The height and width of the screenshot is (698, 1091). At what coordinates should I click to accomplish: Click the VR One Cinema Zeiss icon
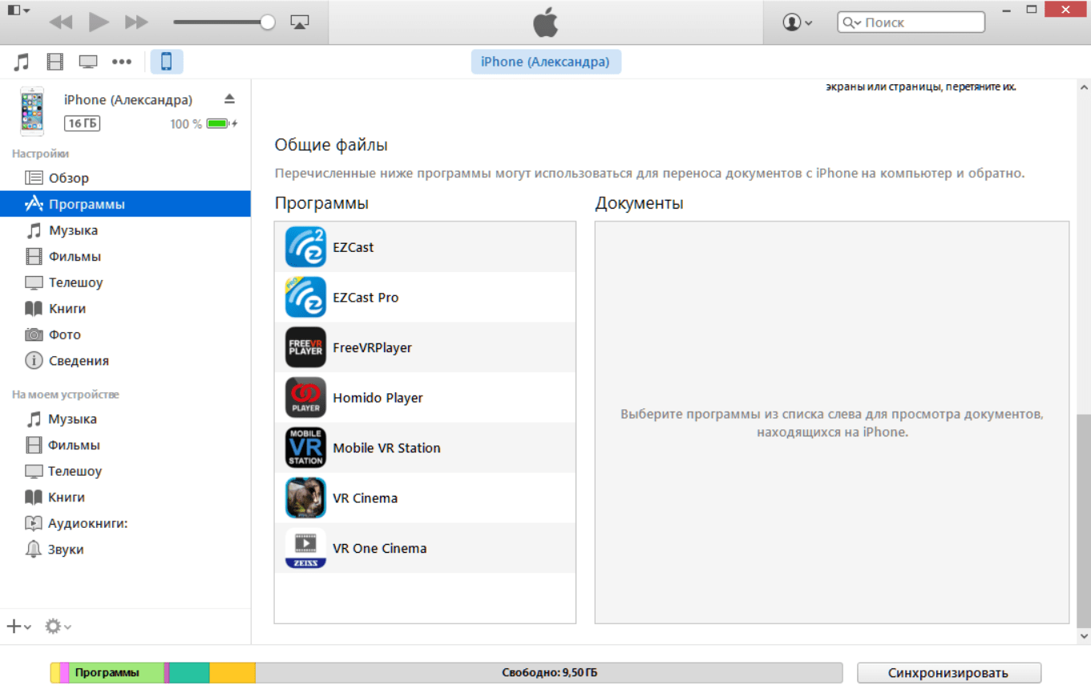(305, 548)
